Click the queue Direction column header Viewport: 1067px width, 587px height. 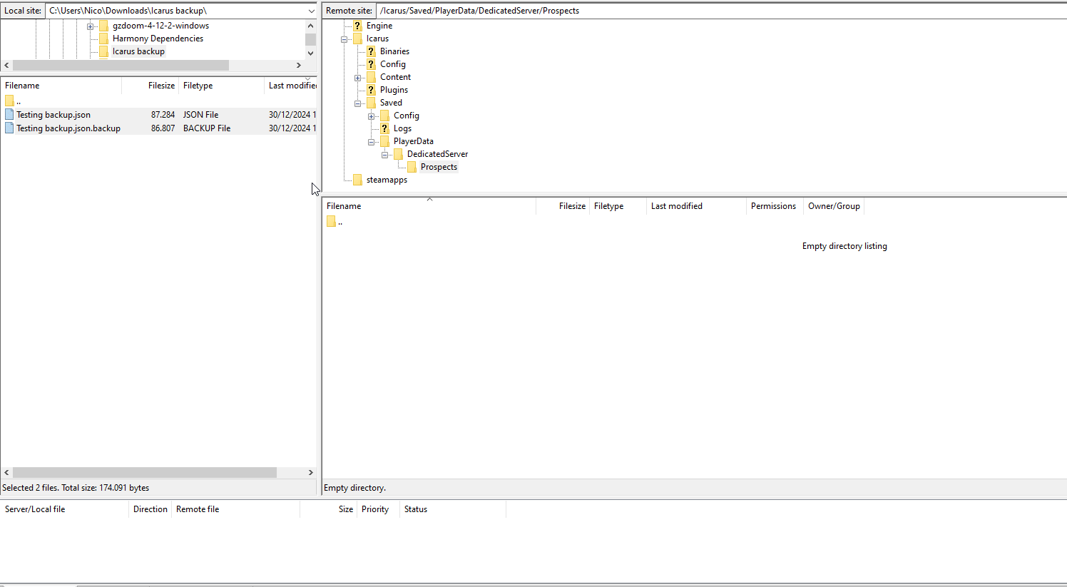click(x=150, y=509)
